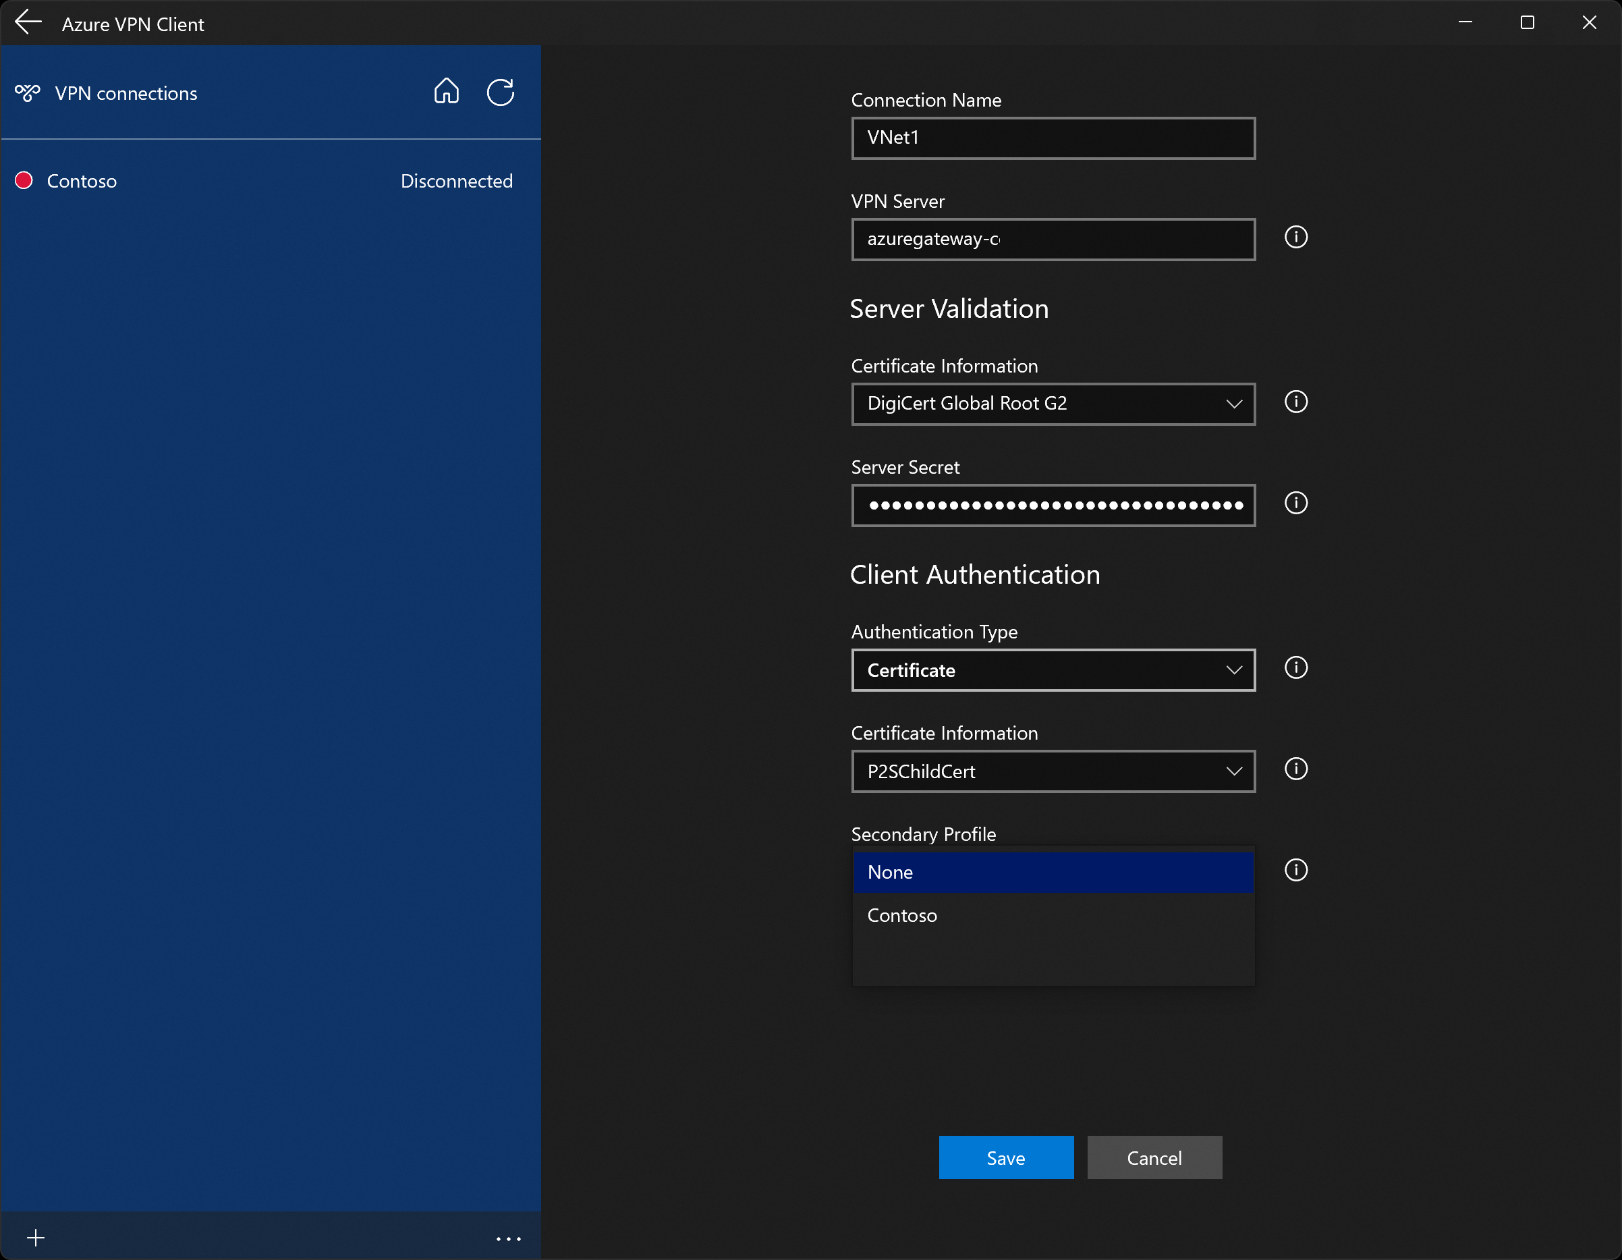This screenshot has width=1622, height=1260.
Task: Save the VNet1 connection settings
Action: (1005, 1157)
